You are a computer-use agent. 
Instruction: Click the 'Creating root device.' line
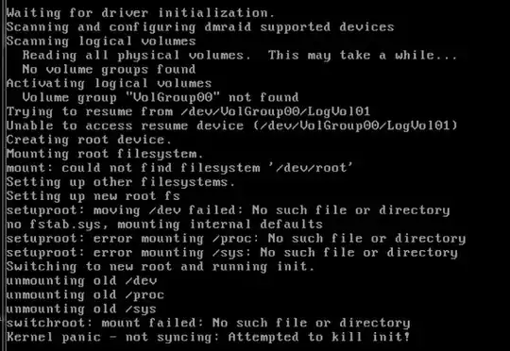(89, 140)
